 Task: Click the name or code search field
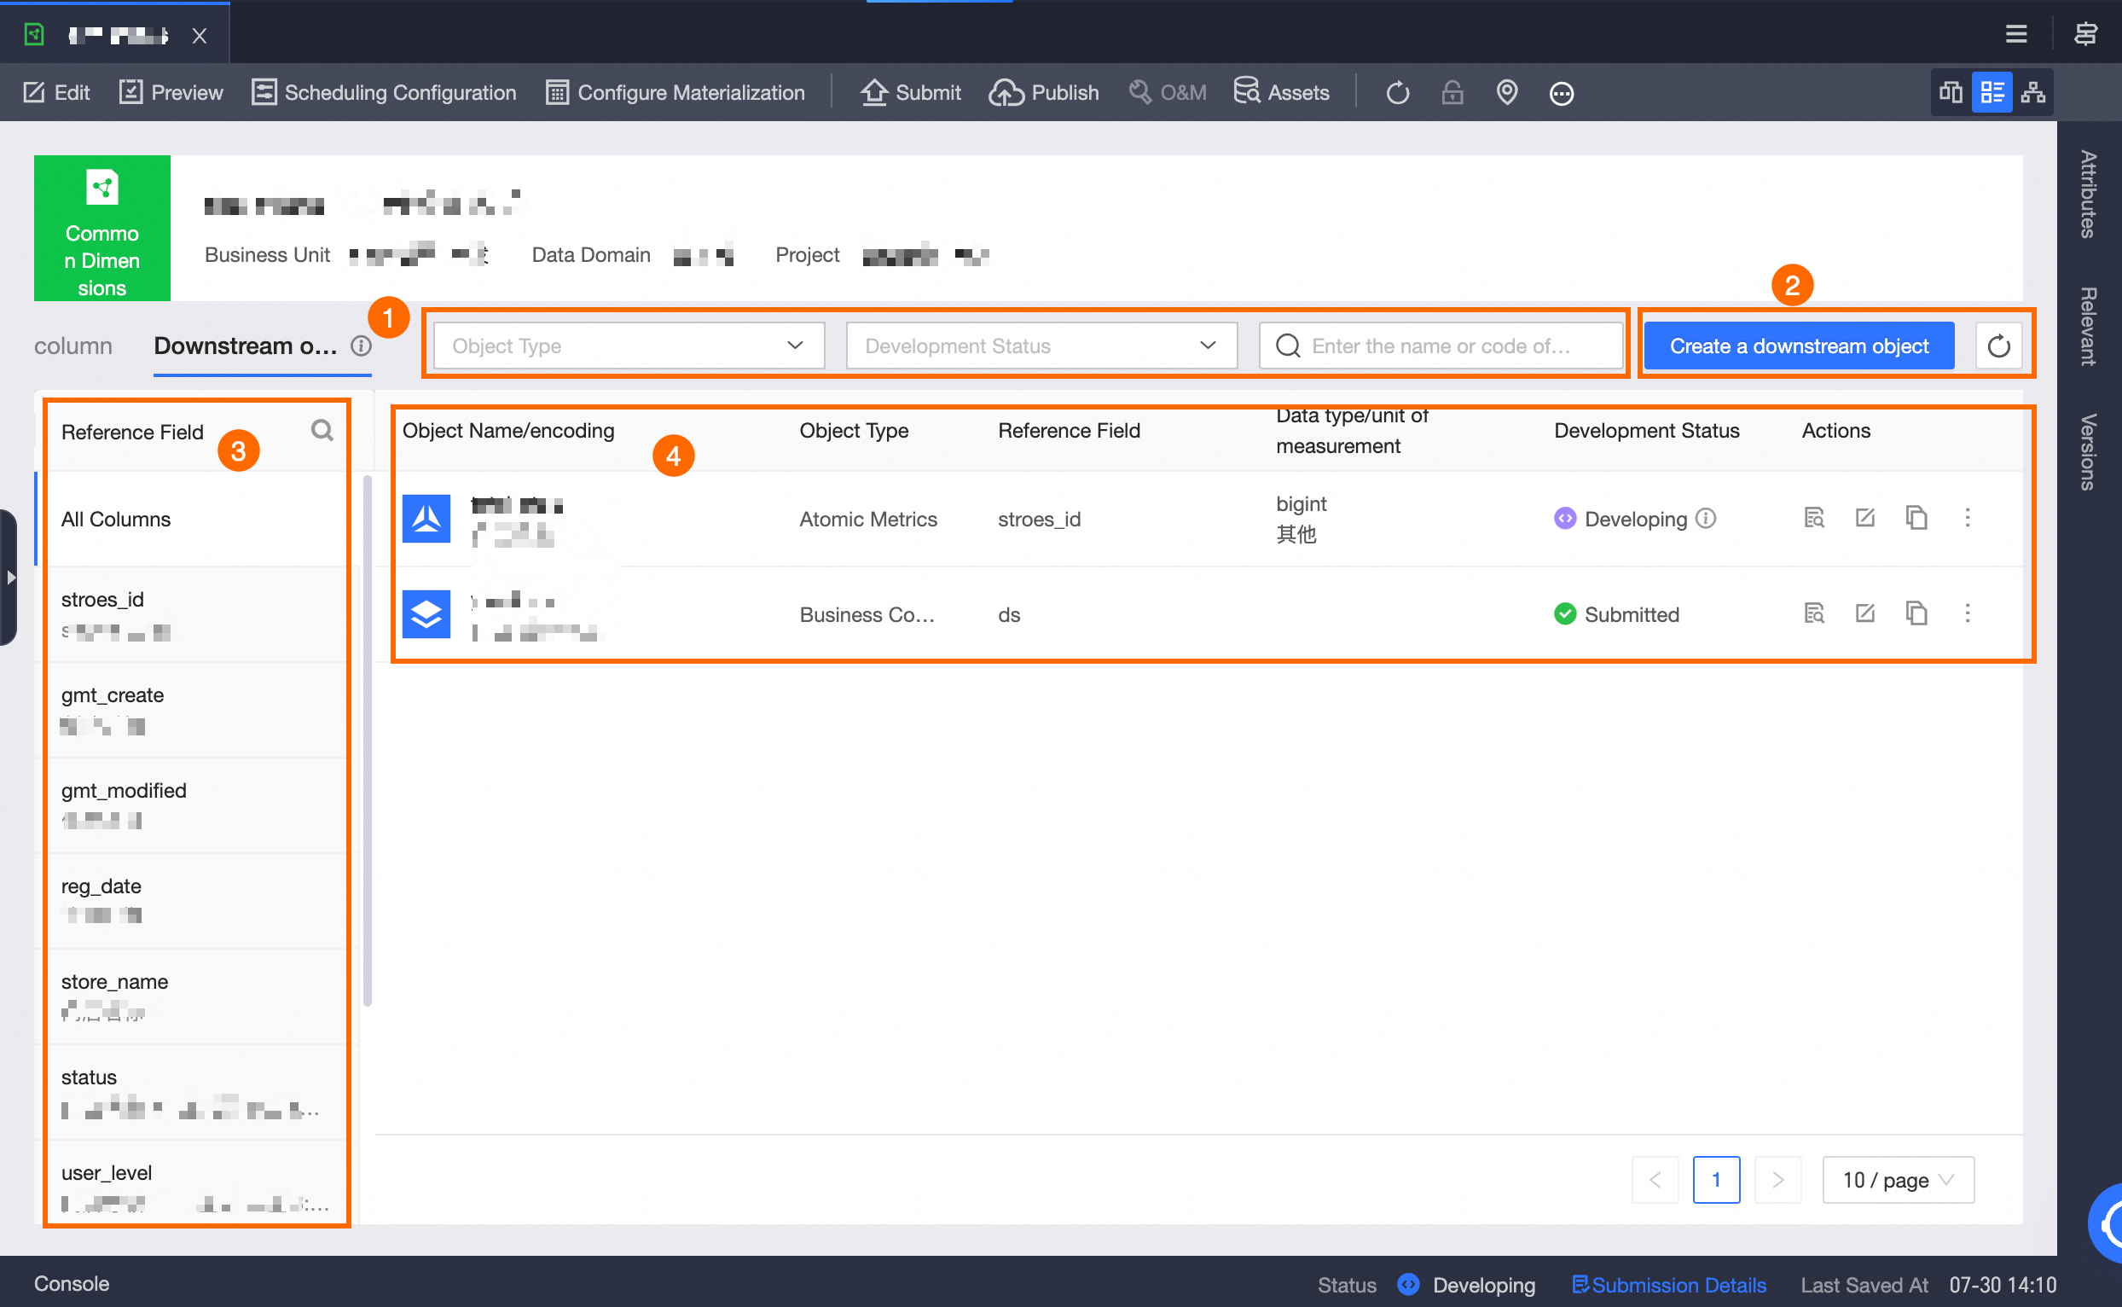pyautogui.click(x=1441, y=346)
